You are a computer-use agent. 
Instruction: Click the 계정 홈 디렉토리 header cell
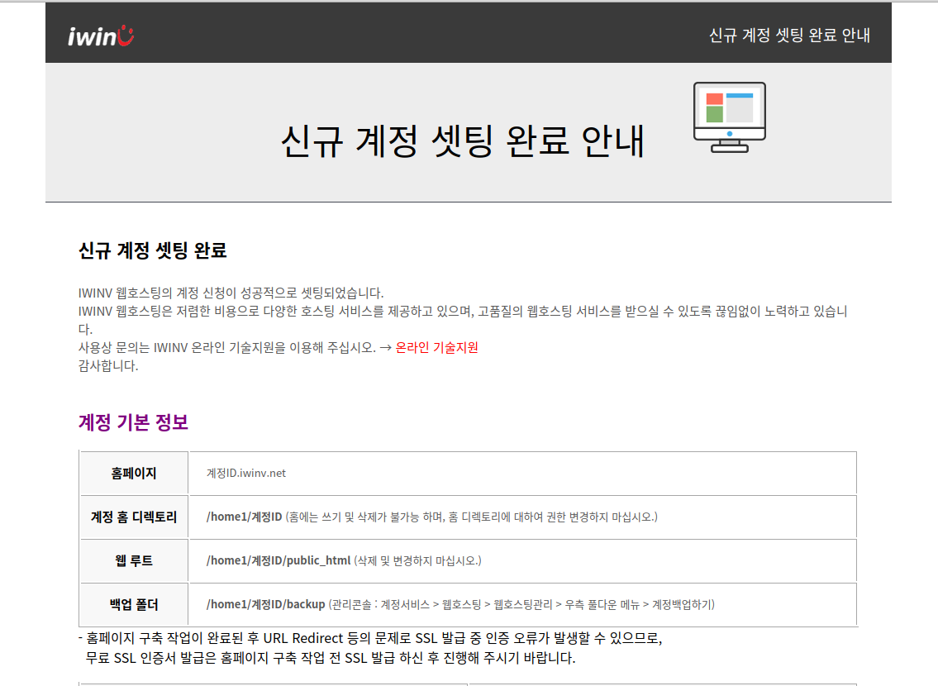coord(134,517)
